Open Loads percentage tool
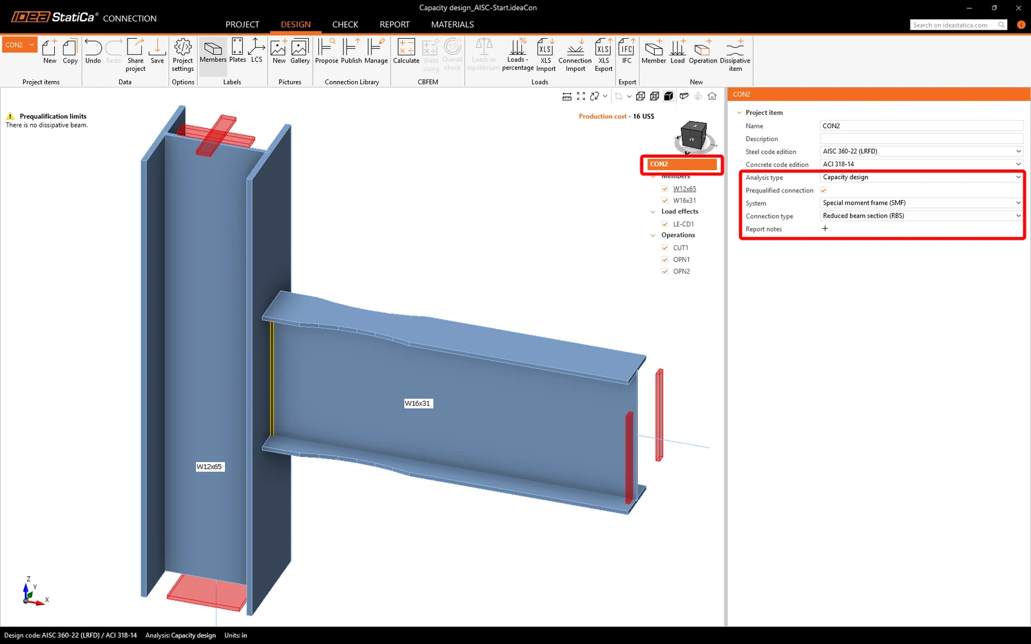This screenshot has height=644, width=1031. (517, 55)
